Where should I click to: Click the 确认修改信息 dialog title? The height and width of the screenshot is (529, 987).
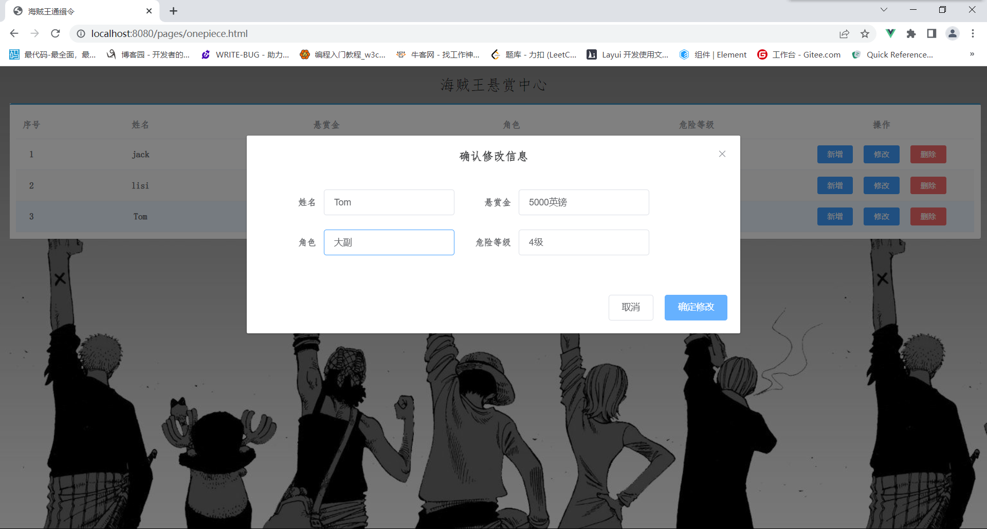(x=493, y=156)
